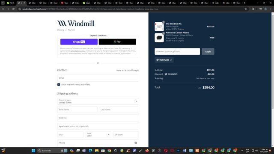Open the Microsoft Store taskbar icon
Viewport: 274px width, 154px height.
pos(103,151)
